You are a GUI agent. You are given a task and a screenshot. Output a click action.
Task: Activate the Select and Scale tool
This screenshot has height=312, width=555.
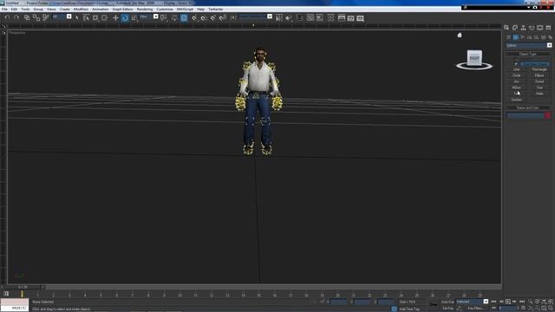(134, 17)
